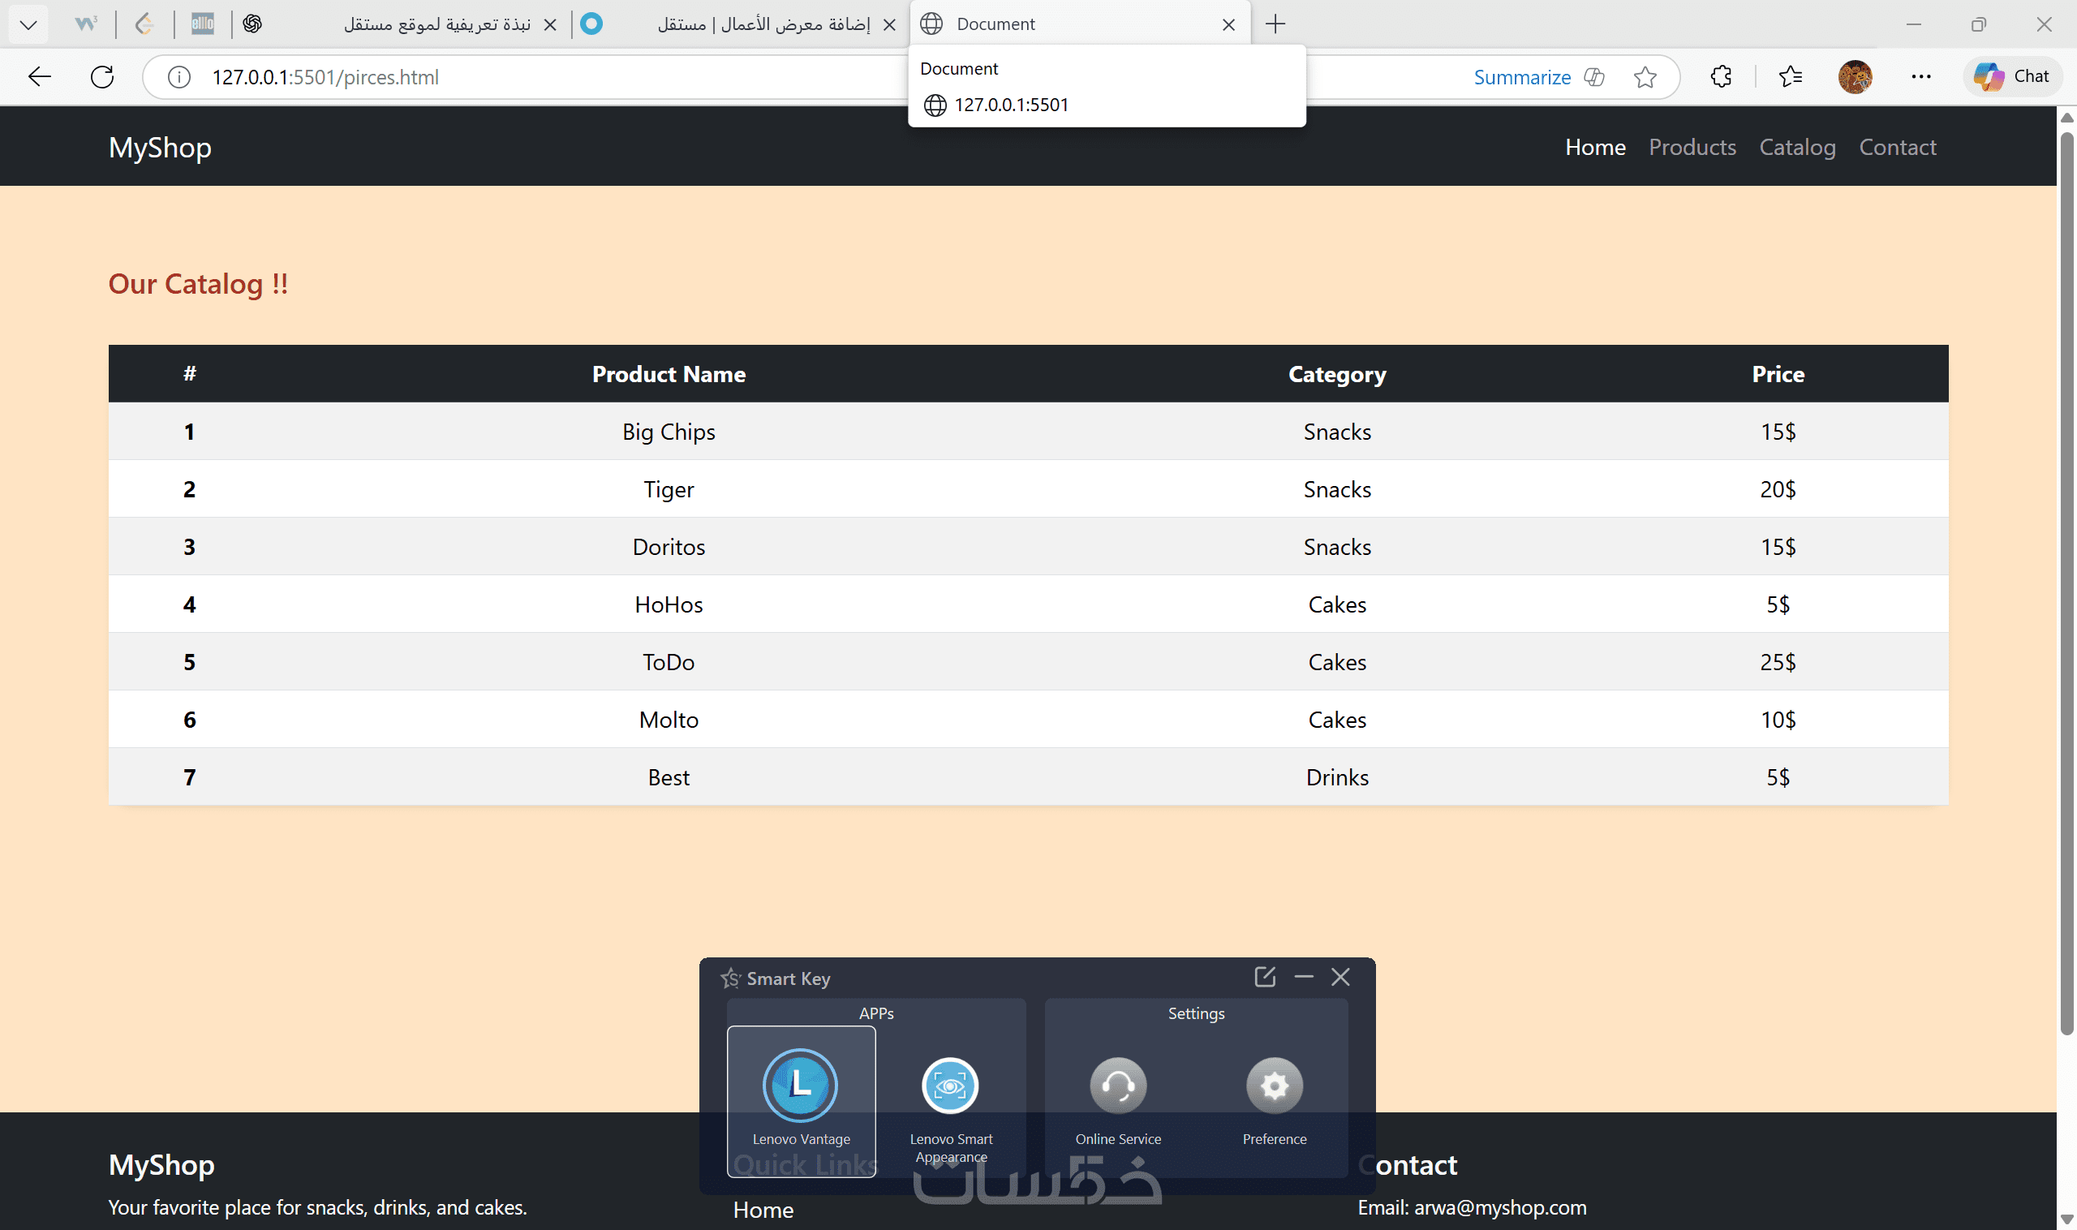Expand the tab search dropdown chevron
Viewport: 2077px width, 1230px height.
click(x=28, y=24)
